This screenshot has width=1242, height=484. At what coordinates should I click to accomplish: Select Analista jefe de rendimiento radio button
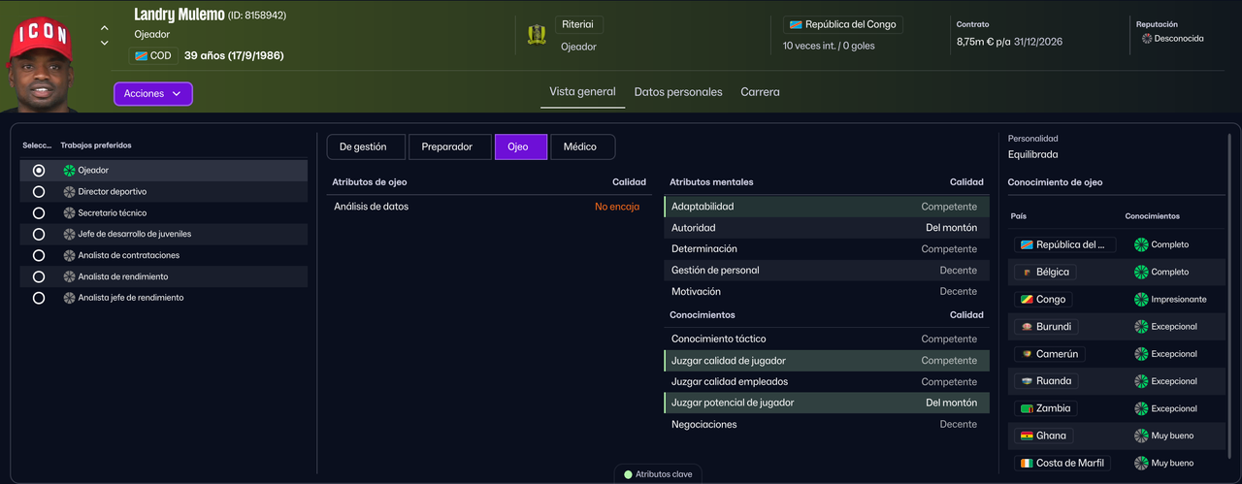(39, 299)
